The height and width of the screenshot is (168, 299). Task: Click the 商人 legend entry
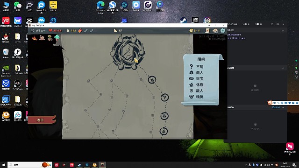pos(196,73)
